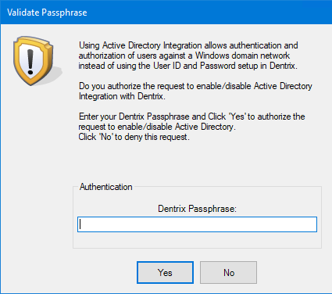Click the 'Enter your Dentrix Passphrase and Click' line
Image resolution: width=332 pixels, height=294 pixels.
[191, 117]
